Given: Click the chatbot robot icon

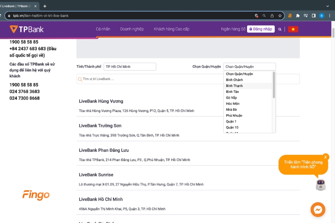Looking at the screenshot, I should pyautogui.click(x=321, y=185).
